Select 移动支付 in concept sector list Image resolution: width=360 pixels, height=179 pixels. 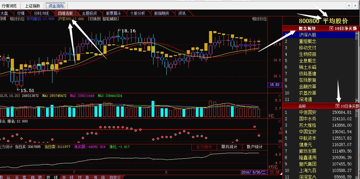pyautogui.click(x=308, y=48)
